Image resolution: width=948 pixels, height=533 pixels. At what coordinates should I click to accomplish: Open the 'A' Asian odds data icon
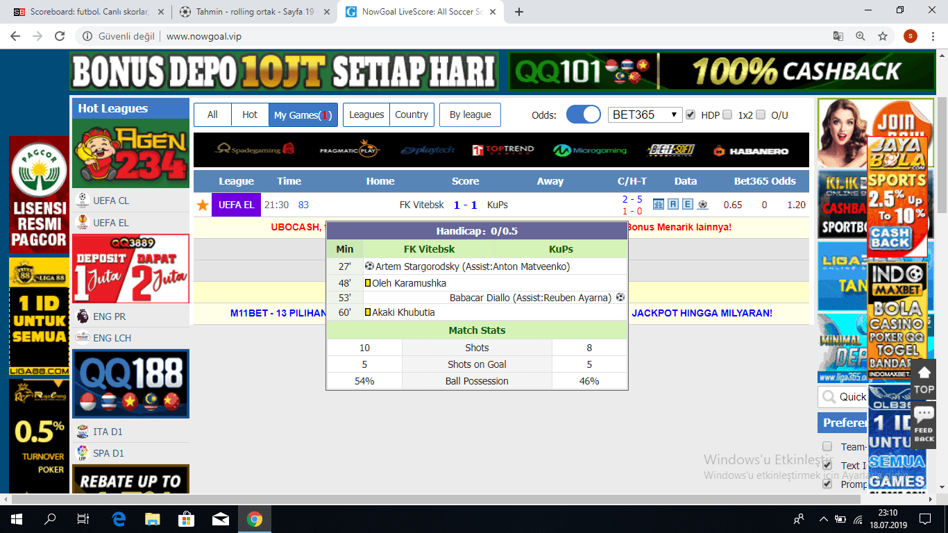pos(673,205)
